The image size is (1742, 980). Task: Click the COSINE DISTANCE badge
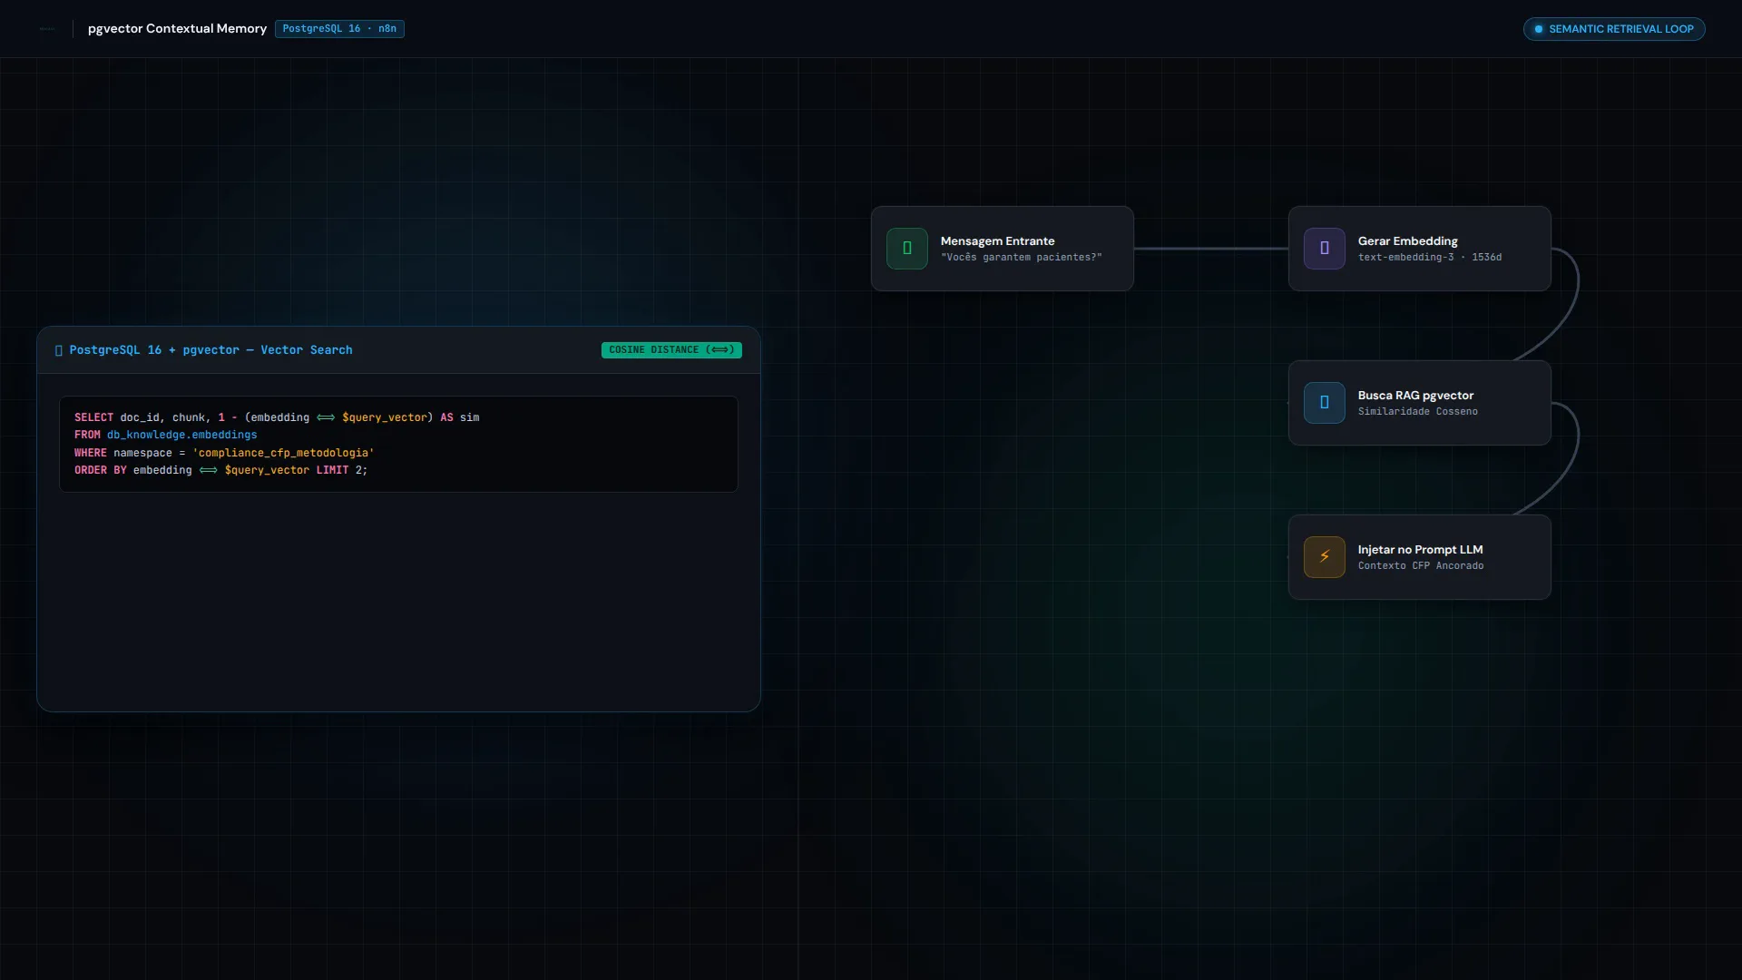click(671, 350)
